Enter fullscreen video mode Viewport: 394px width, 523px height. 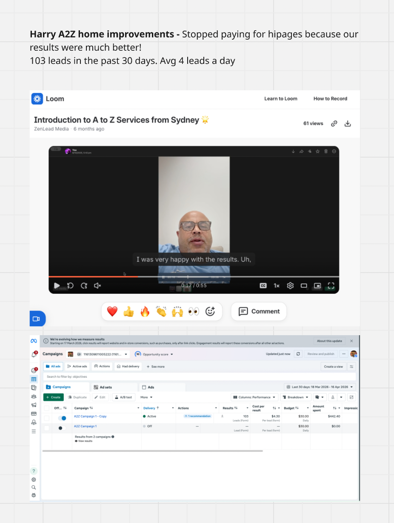331,286
